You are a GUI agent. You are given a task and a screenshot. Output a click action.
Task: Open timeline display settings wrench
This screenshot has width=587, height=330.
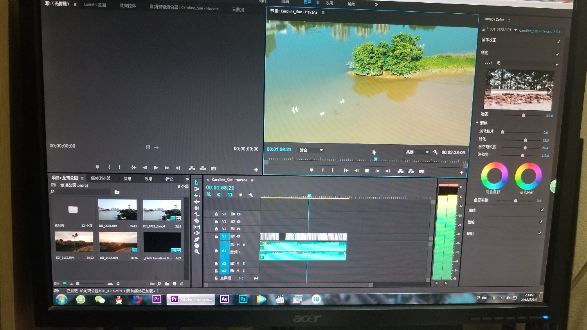(250, 195)
